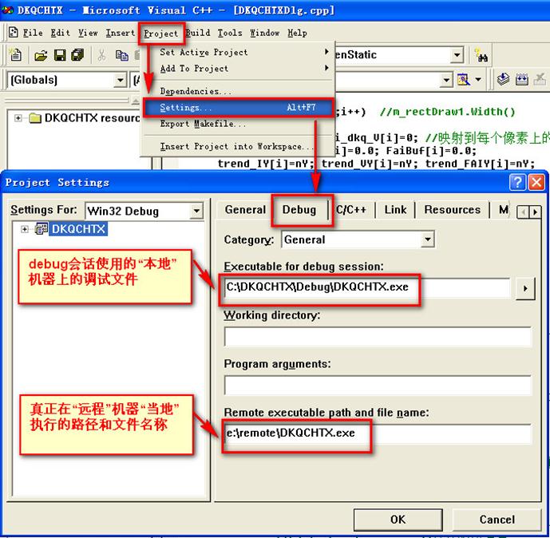The width and height of the screenshot is (550, 538).
Task: Click the Executable for debug session field
Action: (x=367, y=287)
